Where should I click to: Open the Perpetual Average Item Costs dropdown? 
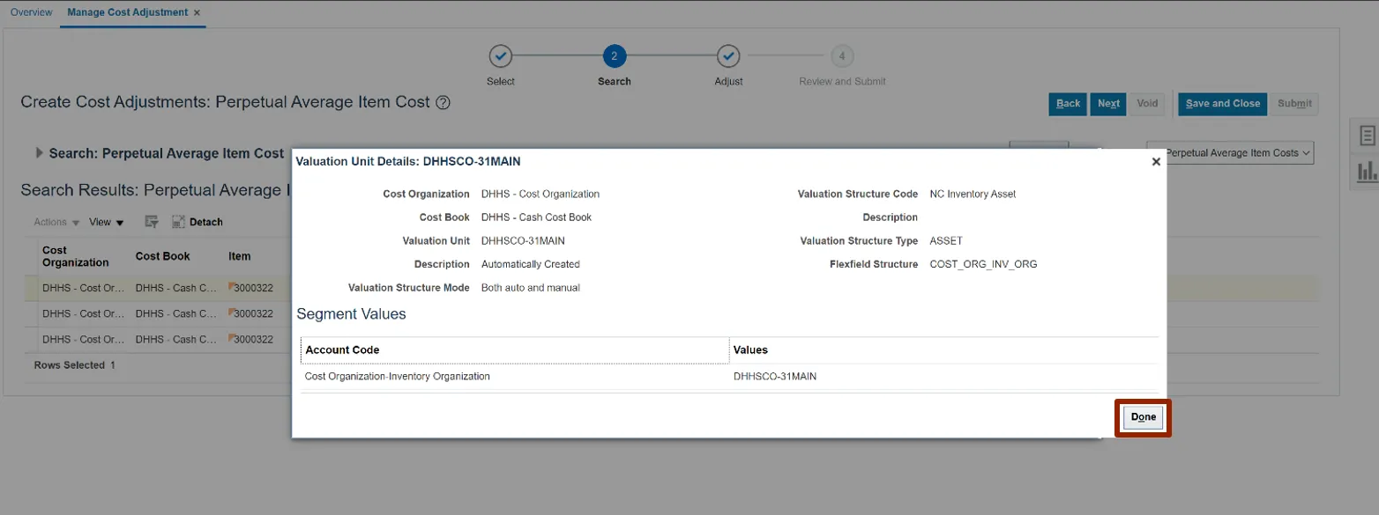tap(1230, 153)
